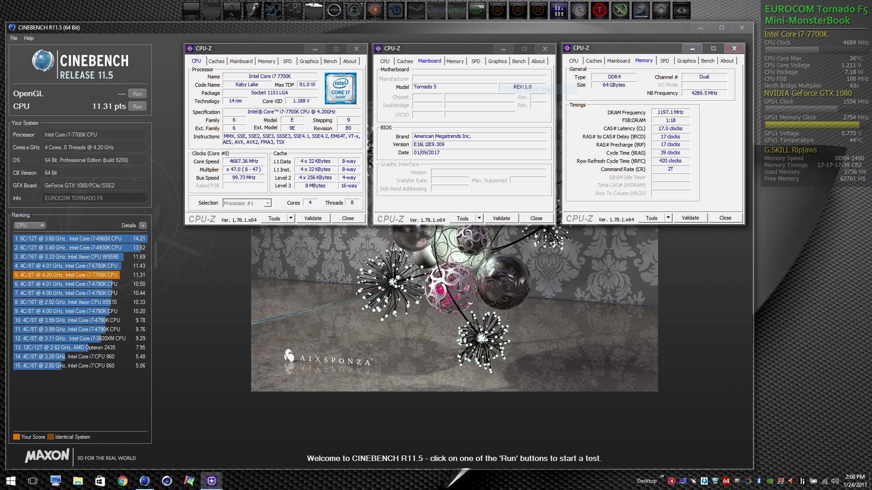Open the blue bars monitor dock icon
The height and width of the screenshot is (490, 872).
click(559, 10)
